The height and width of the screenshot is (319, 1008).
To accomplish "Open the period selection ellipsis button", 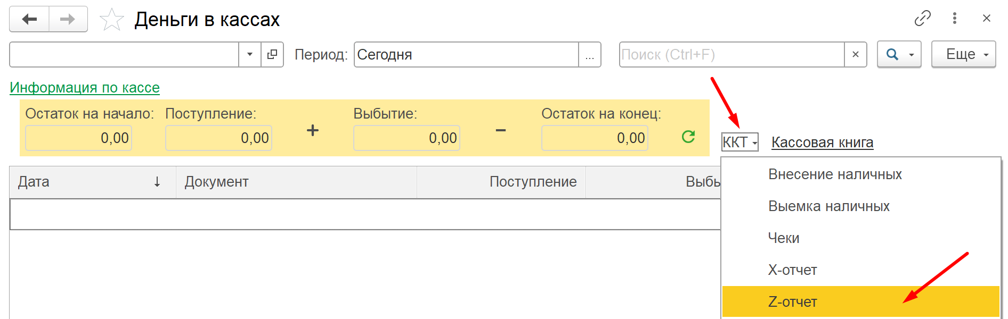I will point(590,54).
